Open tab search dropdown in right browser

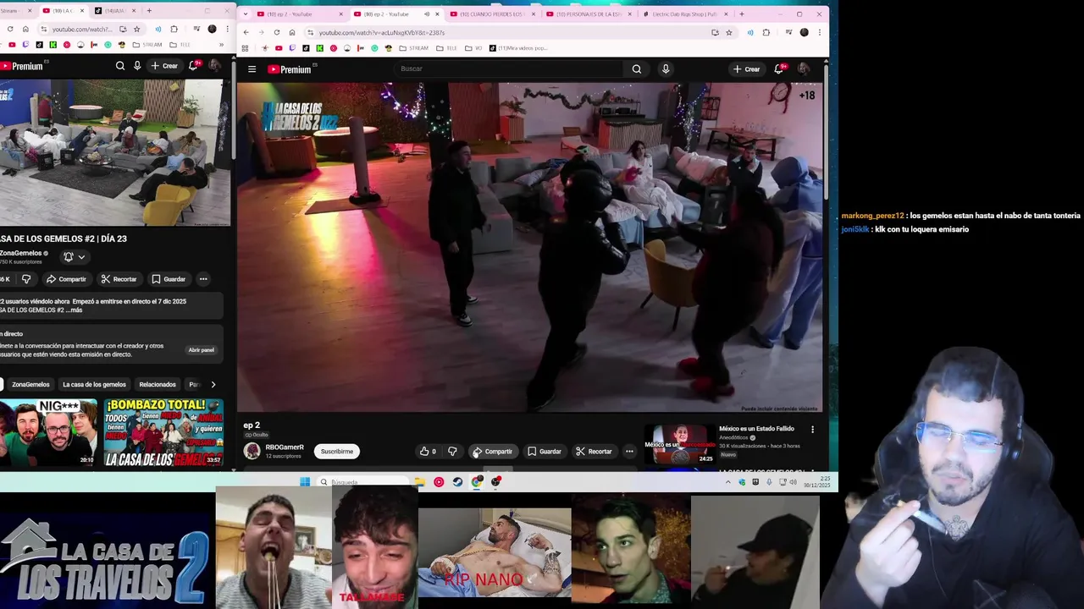pos(246,14)
